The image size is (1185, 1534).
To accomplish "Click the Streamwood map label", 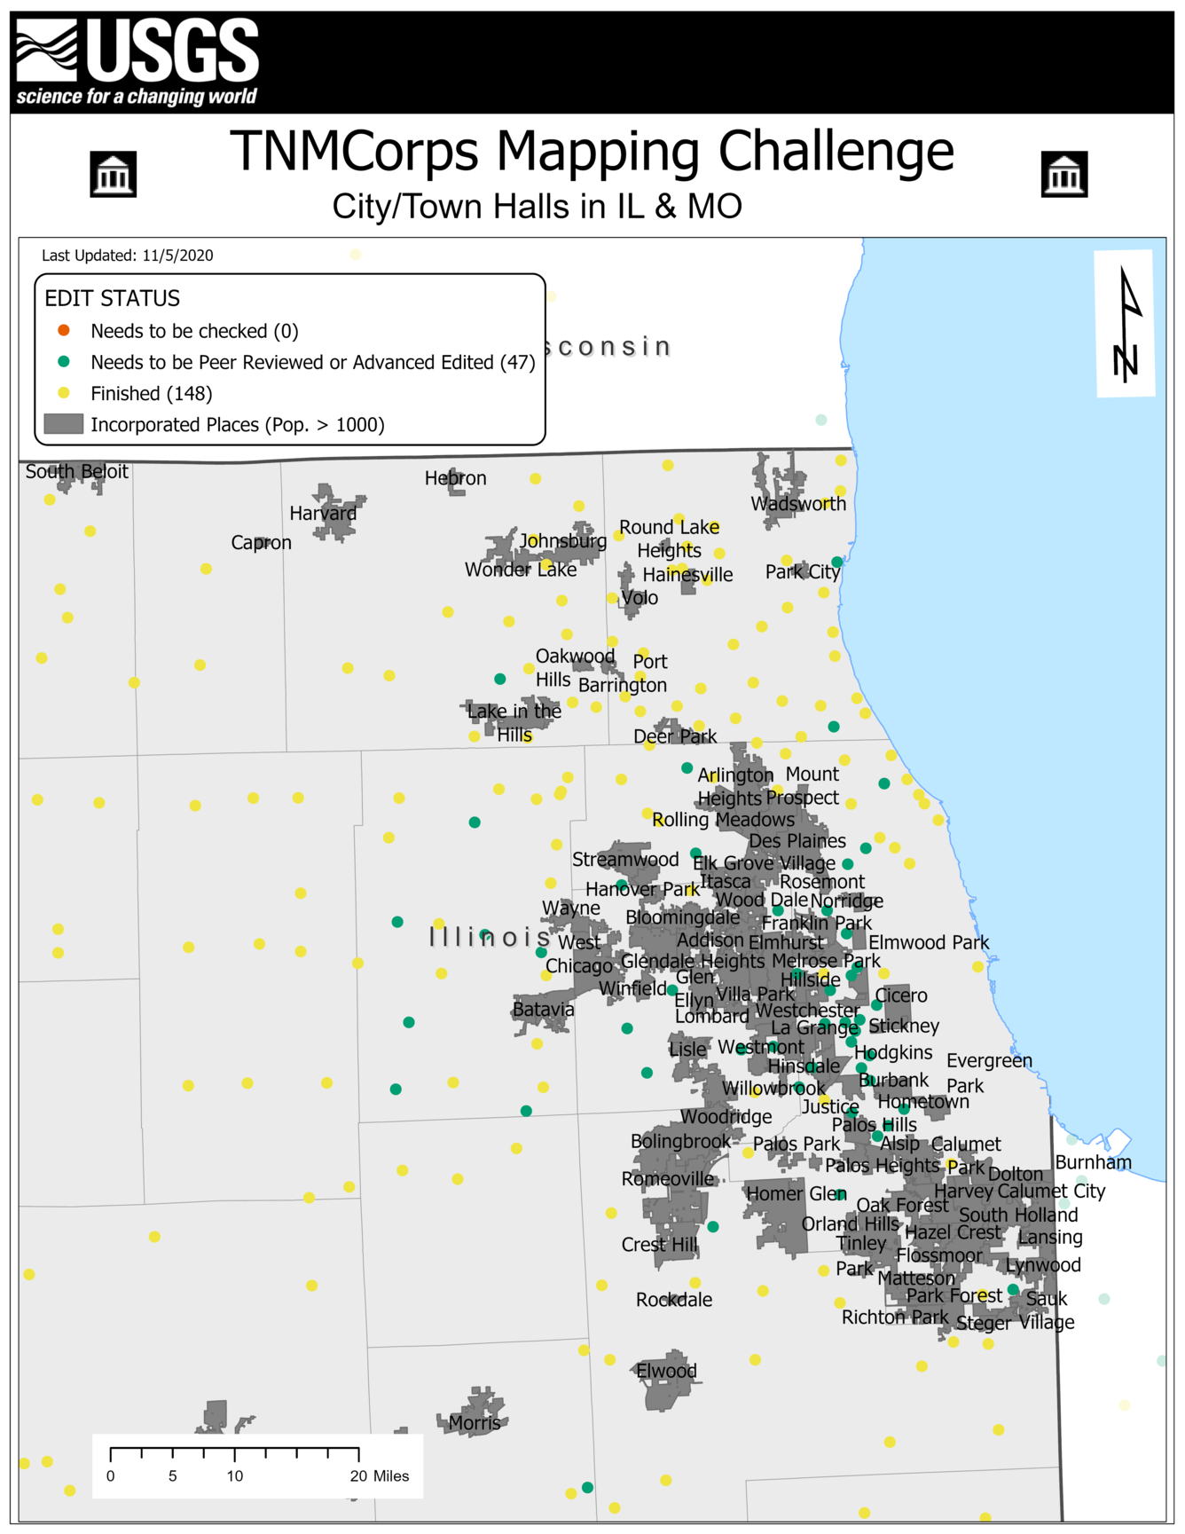I will pos(625,860).
